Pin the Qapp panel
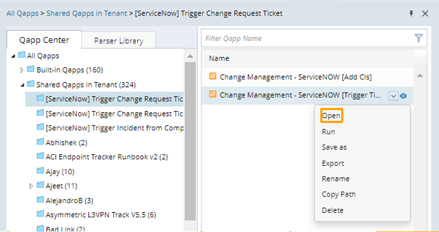Viewport: 439px width, 232px height. tap(411, 13)
